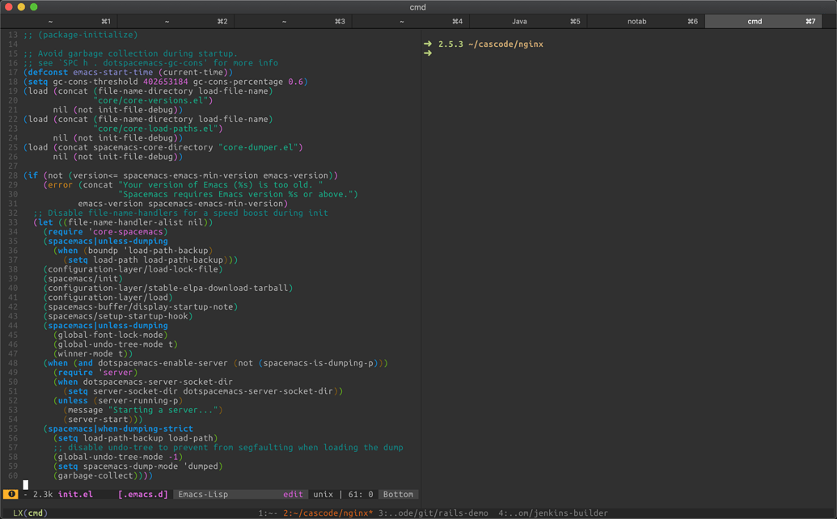The image size is (837, 519).
Task: Click the 'Emacs-Lisp' major mode segment
Action: click(x=202, y=494)
